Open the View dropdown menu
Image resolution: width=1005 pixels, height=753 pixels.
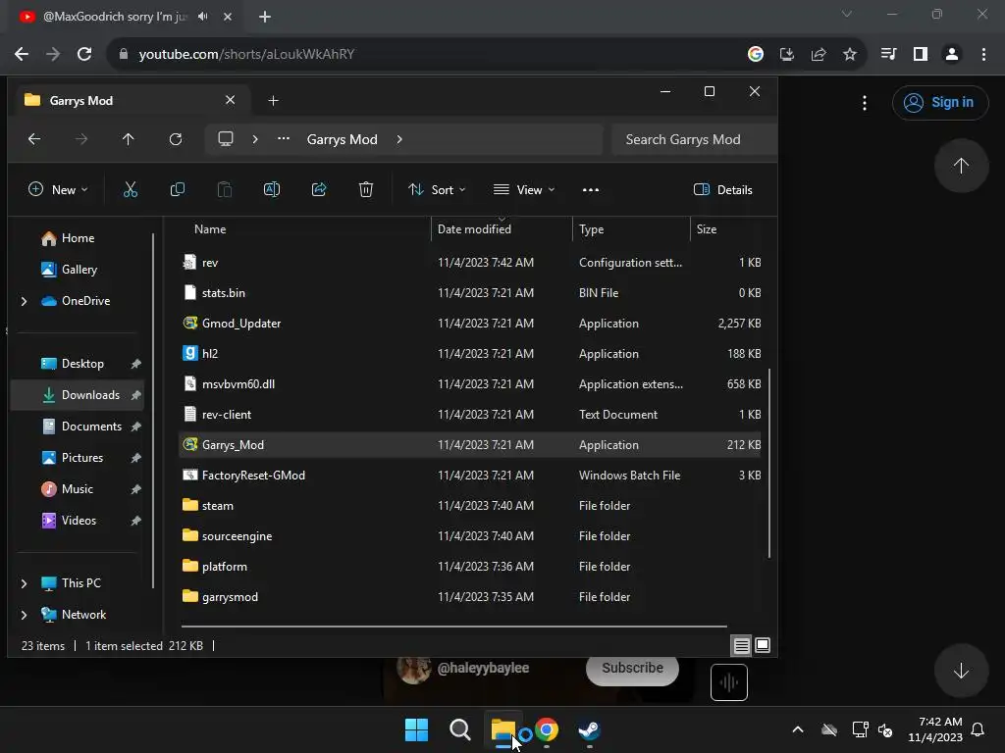tap(524, 189)
